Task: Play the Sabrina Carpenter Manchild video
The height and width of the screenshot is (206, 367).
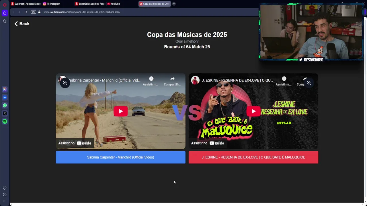Action: pyautogui.click(x=121, y=111)
